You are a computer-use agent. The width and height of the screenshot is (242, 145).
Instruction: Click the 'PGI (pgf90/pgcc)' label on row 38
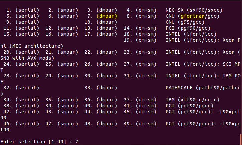point(189,106)
